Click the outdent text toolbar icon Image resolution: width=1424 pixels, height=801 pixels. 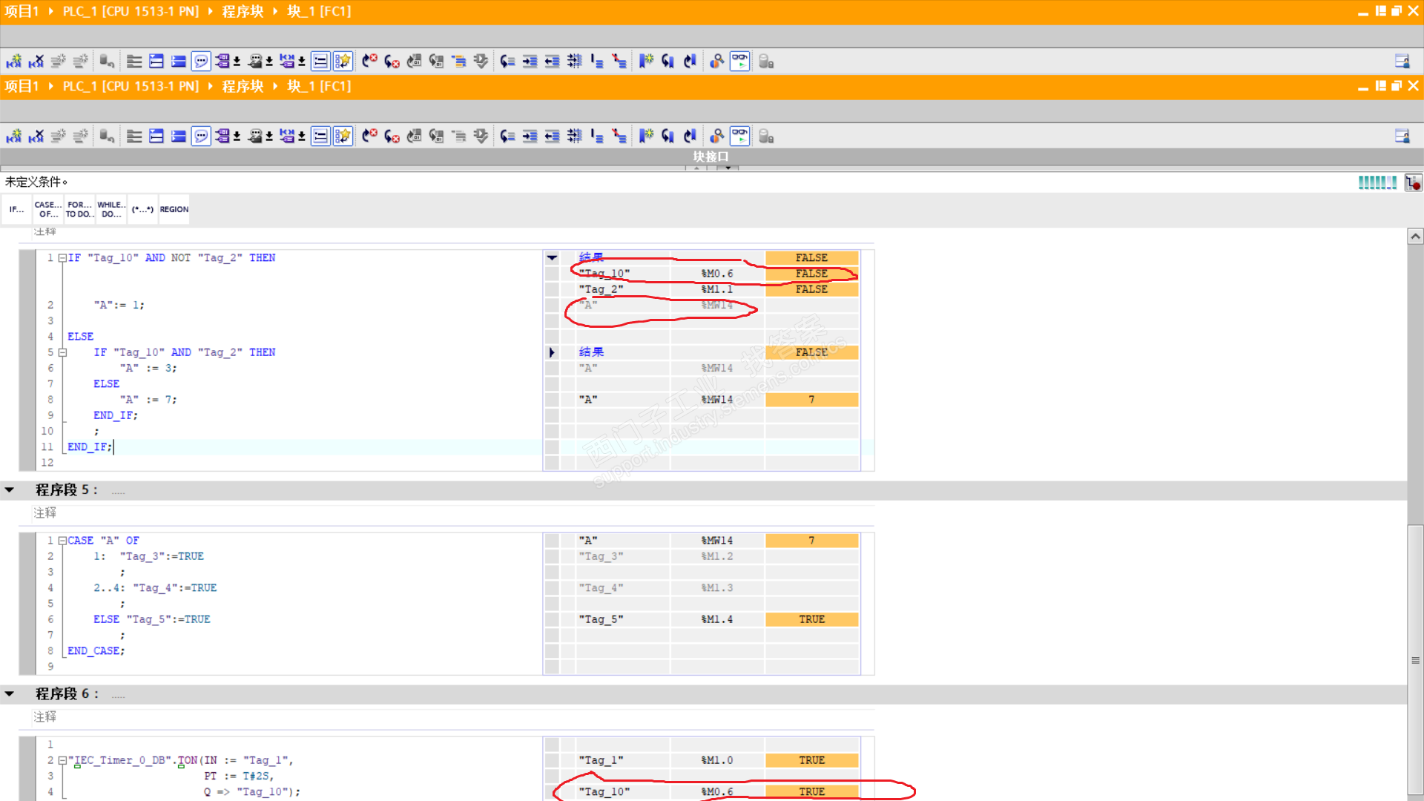click(552, 136)
